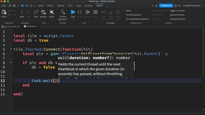The width and height of the screenshot is (205, 115).
Task: Click the Step Into debugger icon
Action: [x=104, y=12]
